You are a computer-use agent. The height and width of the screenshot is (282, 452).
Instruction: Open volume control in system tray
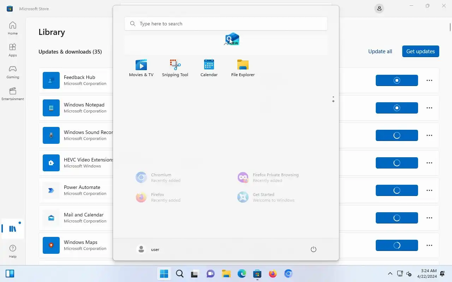[409, 274]
